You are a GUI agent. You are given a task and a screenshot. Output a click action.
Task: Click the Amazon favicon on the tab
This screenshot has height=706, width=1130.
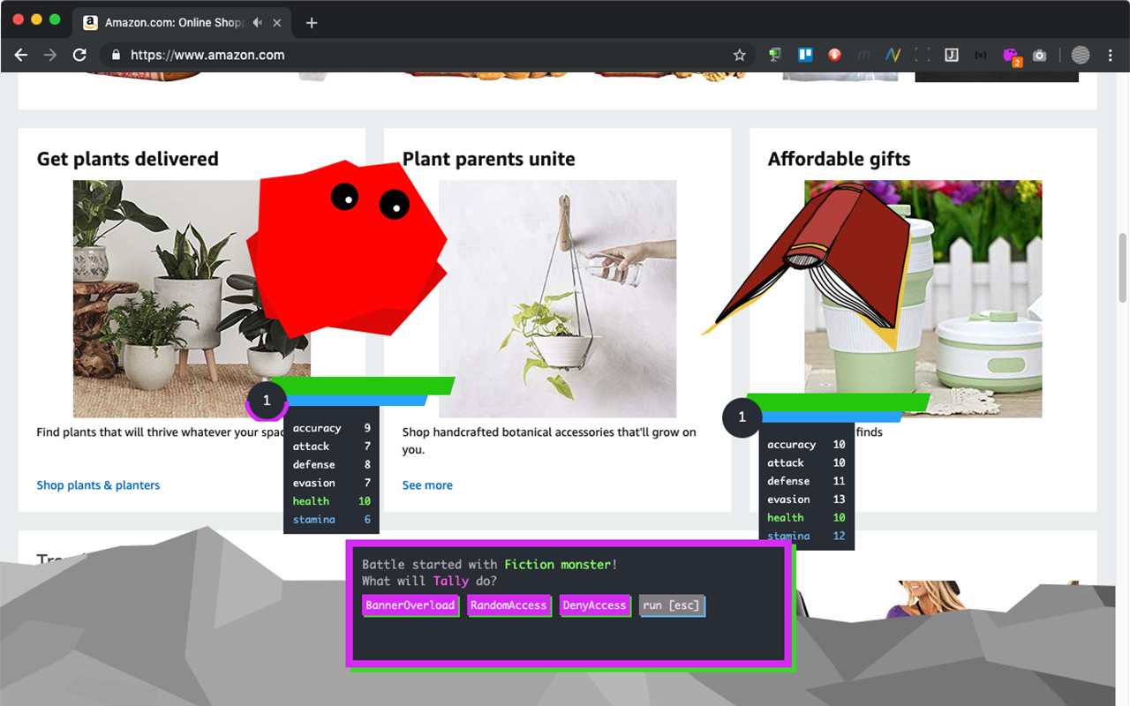click(x=90, y=23)
